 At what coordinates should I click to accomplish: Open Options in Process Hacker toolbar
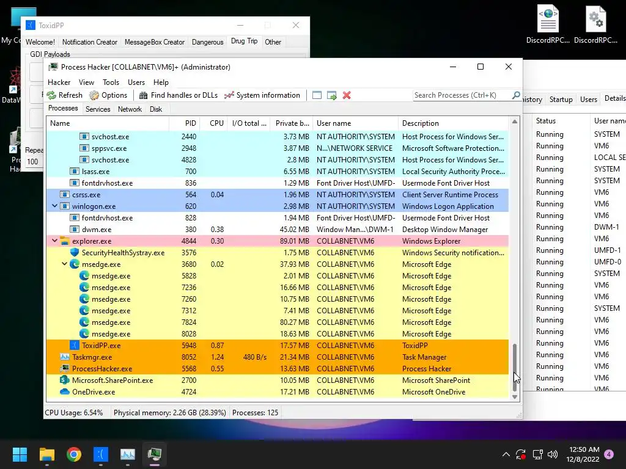click(108, 95)
